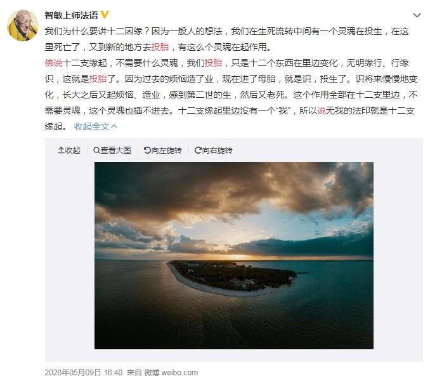This screenshot has width=430, height=388.
Task: Choose 查看大图 to view large image
Action: (115, 151)
